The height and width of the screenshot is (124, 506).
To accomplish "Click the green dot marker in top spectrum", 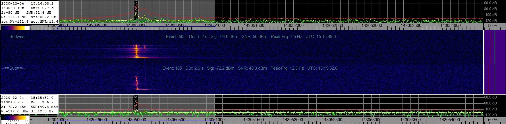I will point(156,18).
